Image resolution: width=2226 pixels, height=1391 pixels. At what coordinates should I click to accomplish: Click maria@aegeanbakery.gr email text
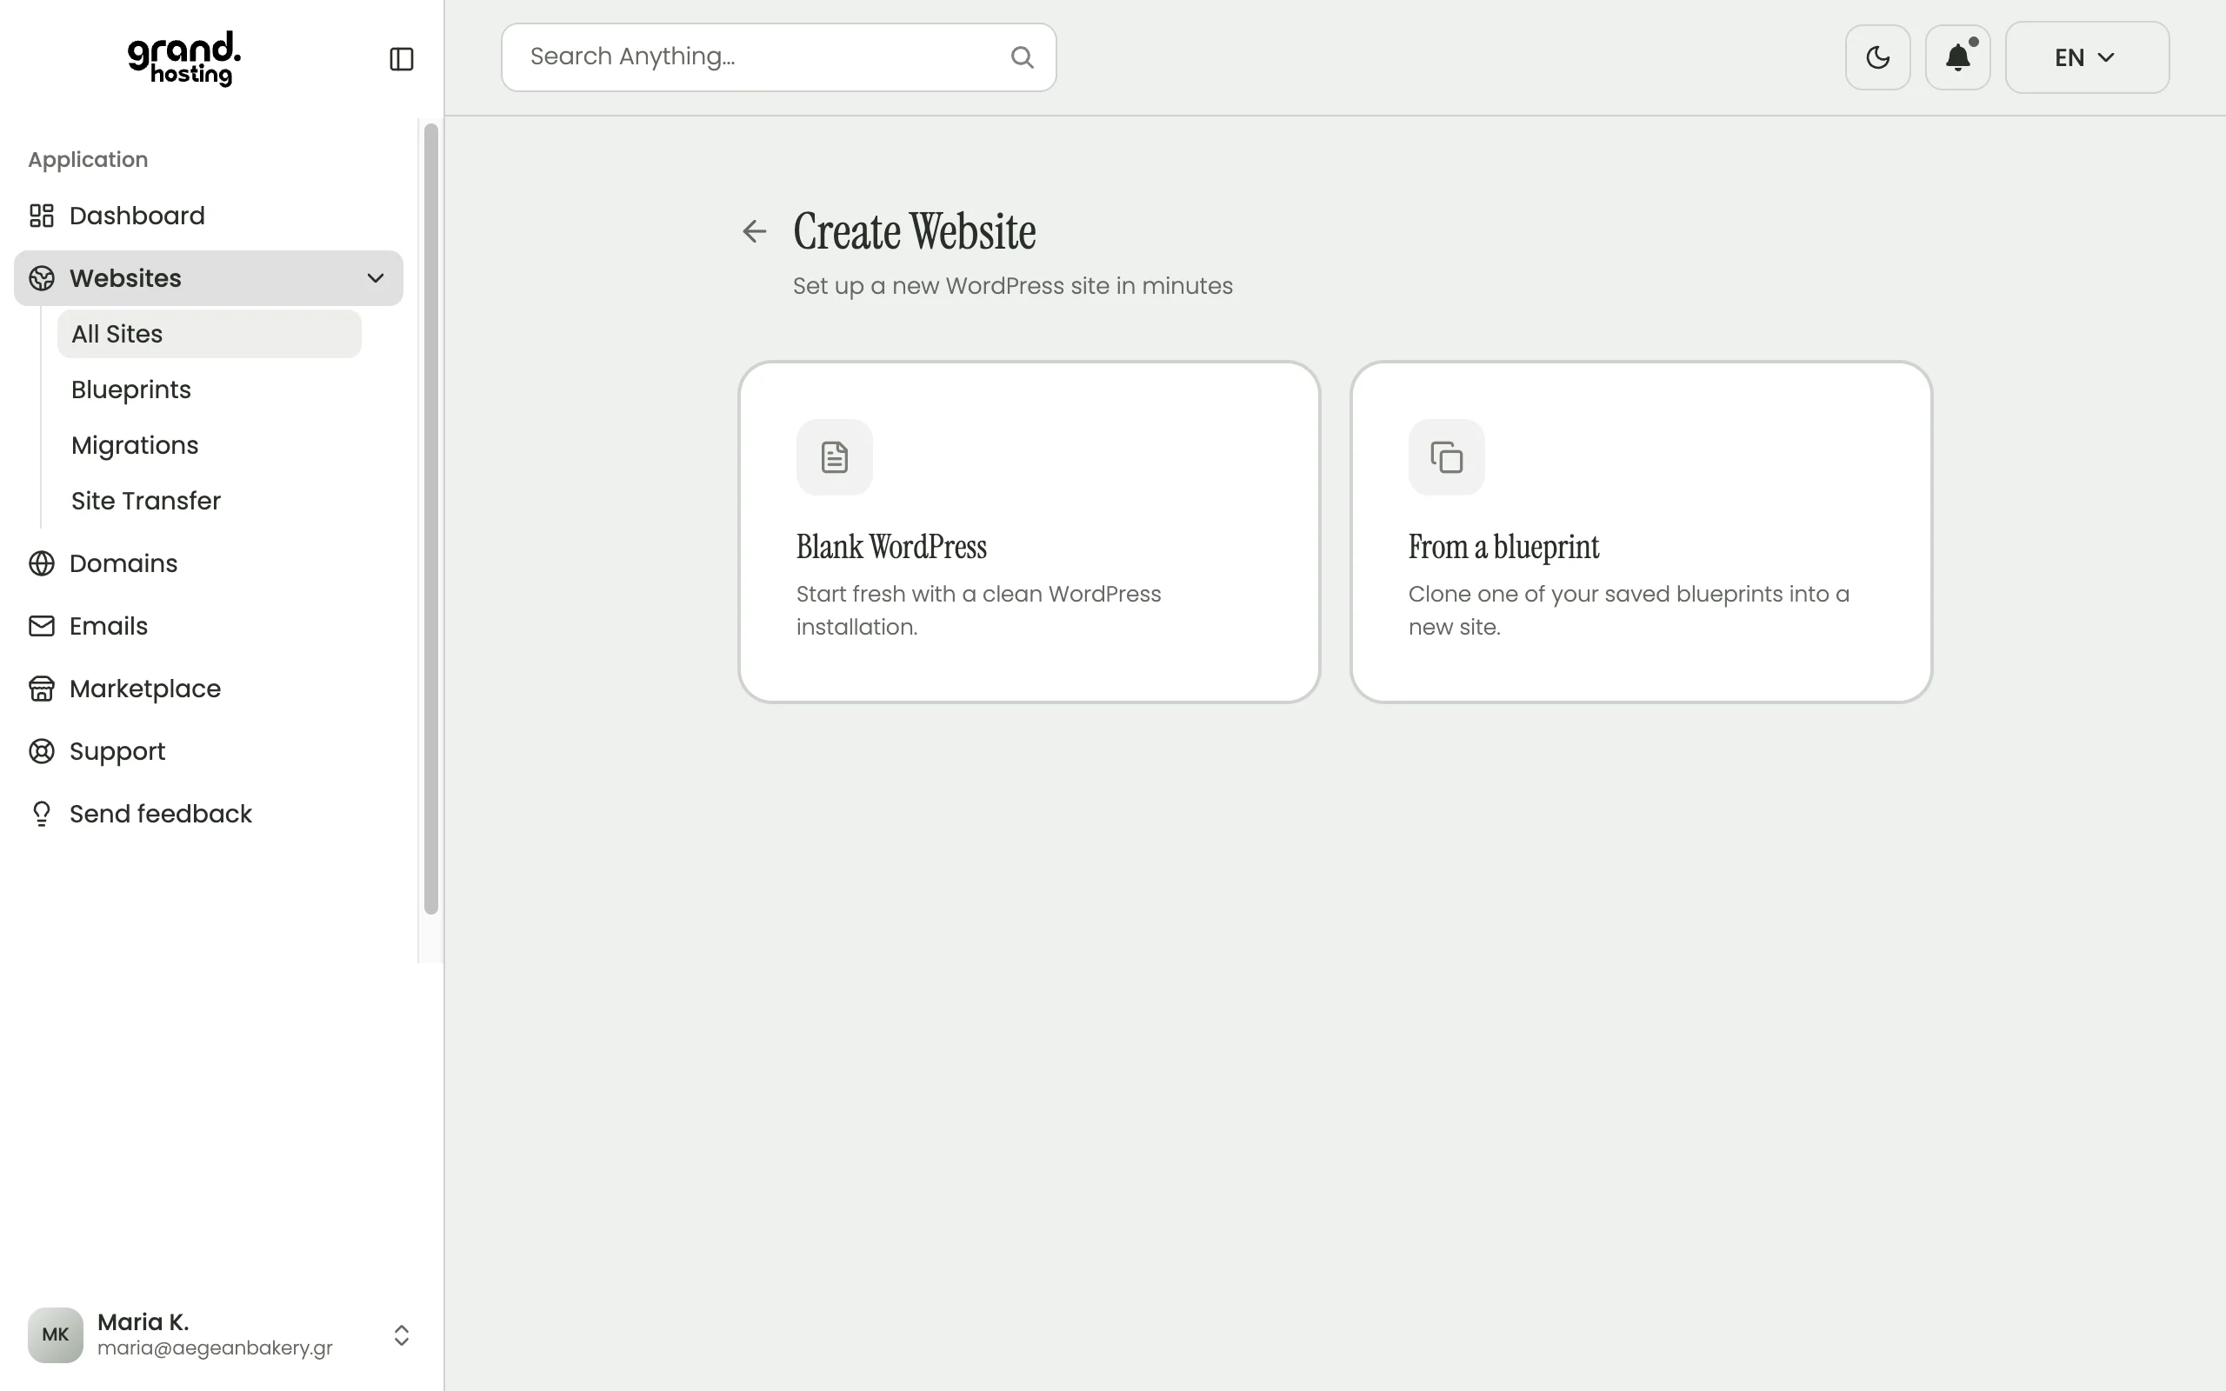pyautogui.click(x=216, y=1348)
